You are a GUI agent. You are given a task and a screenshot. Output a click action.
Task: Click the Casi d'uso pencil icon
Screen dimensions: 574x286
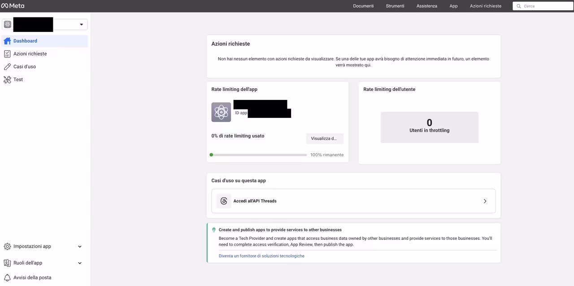[7, 67]
